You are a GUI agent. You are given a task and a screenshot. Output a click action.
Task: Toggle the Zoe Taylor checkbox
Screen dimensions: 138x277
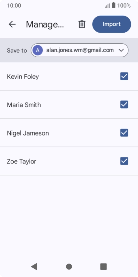(x=124, y=161)
